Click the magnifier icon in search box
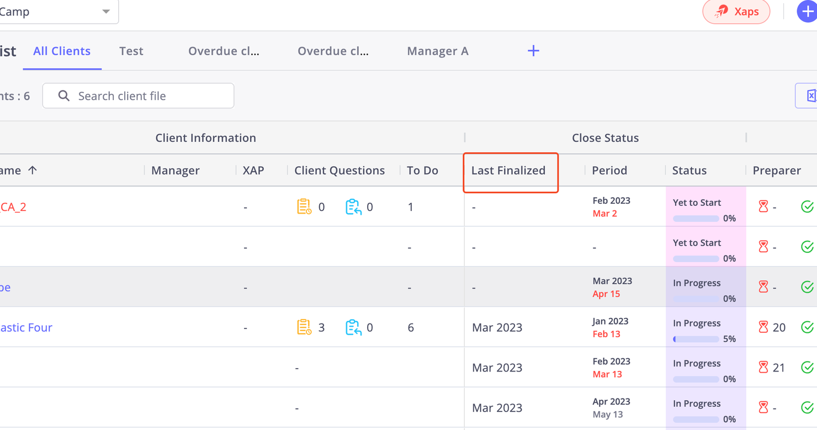This screenshot has height=430, width=817. (64, 96)
